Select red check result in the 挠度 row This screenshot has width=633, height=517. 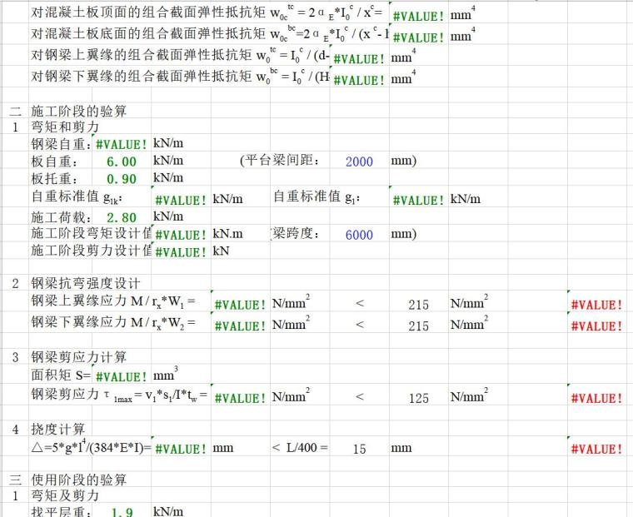[596, 450]
